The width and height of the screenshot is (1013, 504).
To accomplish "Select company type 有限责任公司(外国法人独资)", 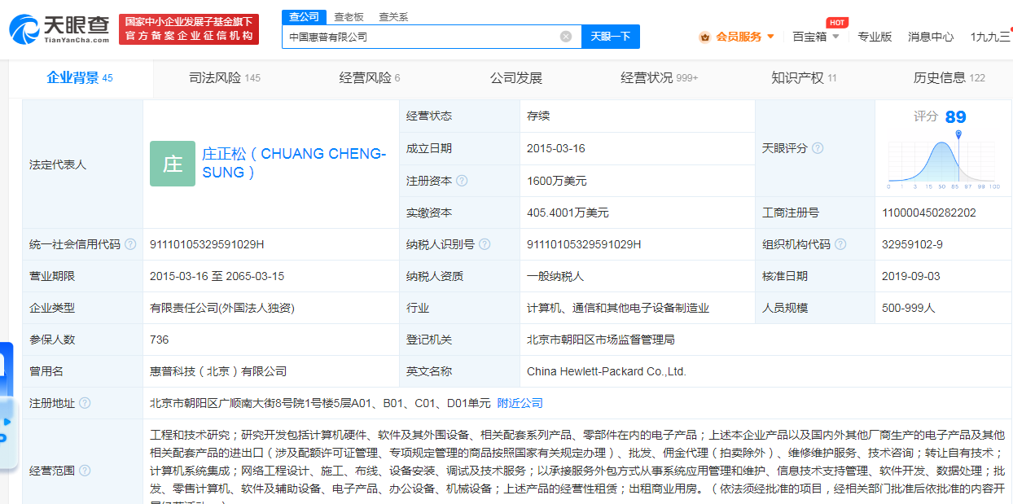I will tap(222, 308).
